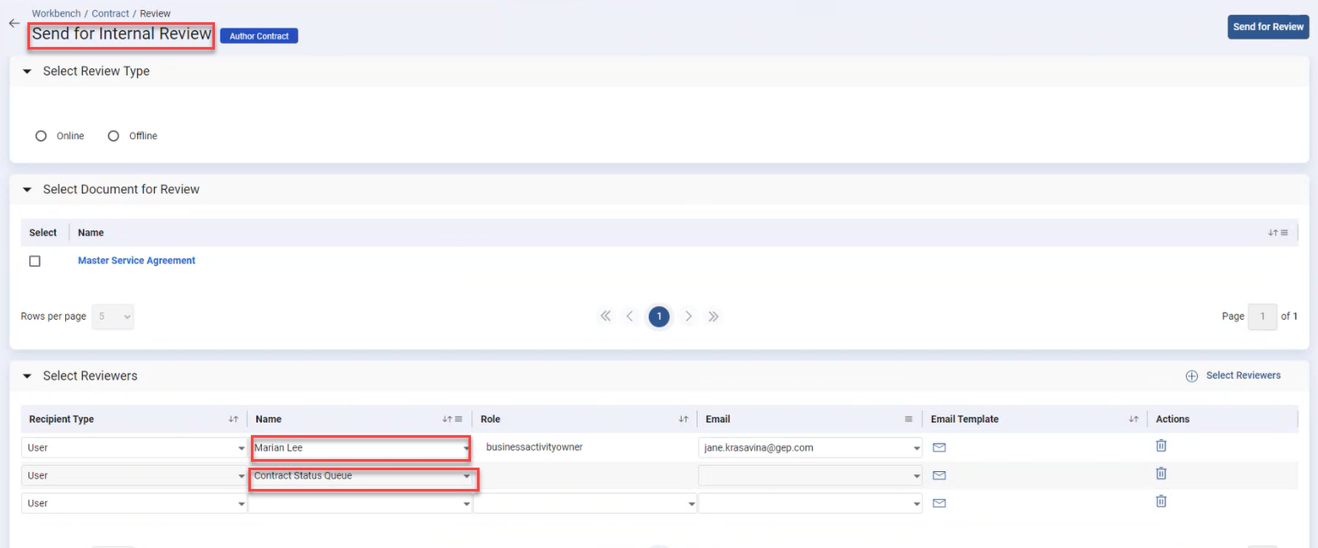
Task: Check the Master Service Agreement checkbox
Action: point(35,261)
